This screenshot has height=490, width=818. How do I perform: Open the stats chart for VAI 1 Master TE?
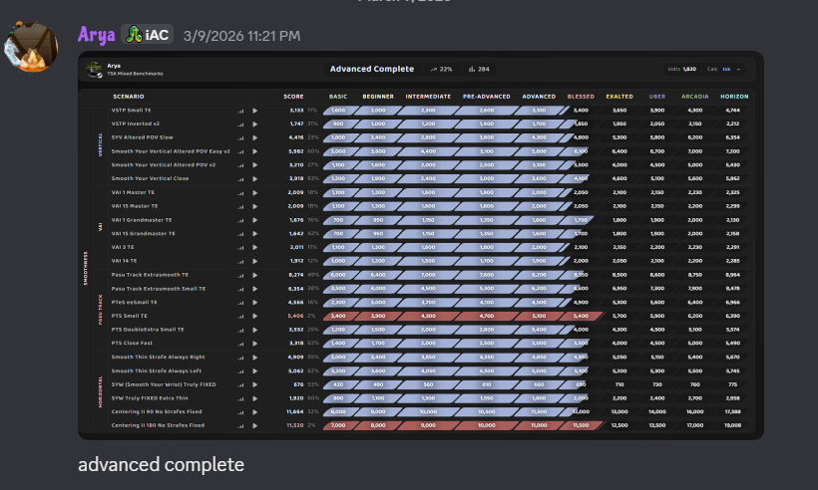pos(240,193)
